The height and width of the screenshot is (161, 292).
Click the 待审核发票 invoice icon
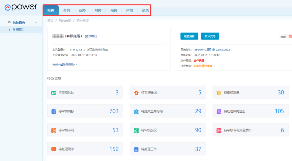(219, 93)
